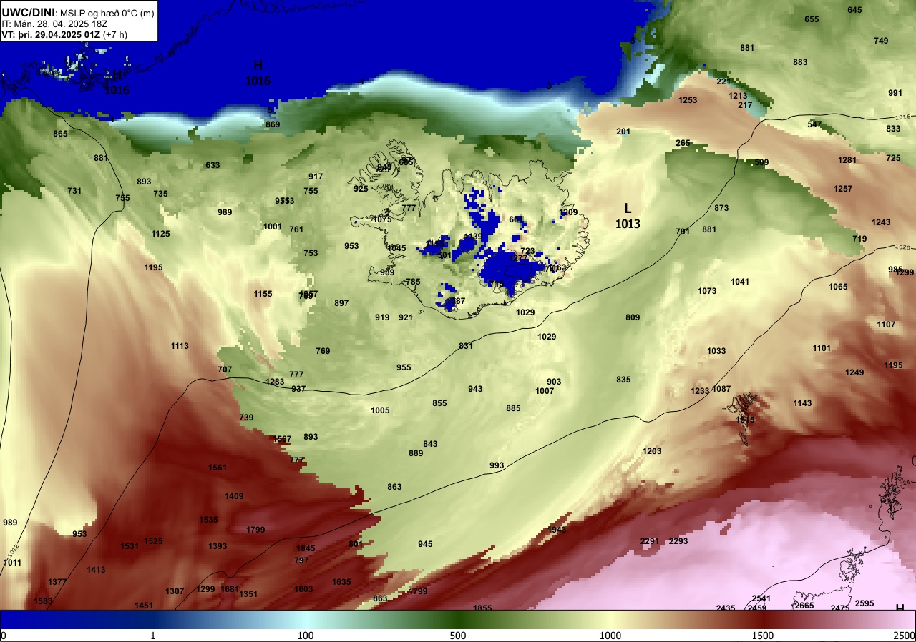
Task: Click the 1000 label on the color scale
Action: coord(610,636)
